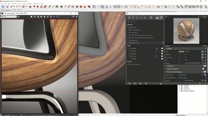Toggle the Material ID switch
Viewport: 208px width, 116px height.
(205, 66)
